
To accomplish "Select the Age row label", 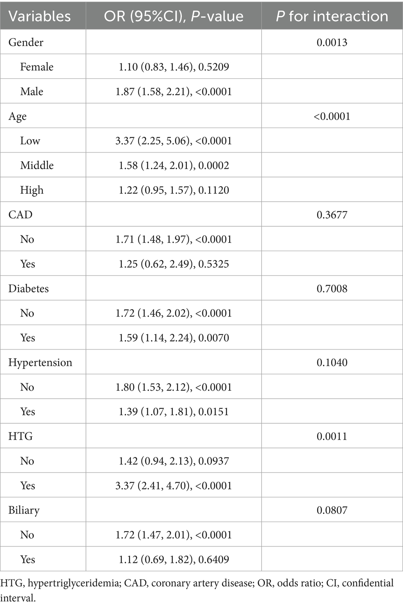I will pos(17,116).
